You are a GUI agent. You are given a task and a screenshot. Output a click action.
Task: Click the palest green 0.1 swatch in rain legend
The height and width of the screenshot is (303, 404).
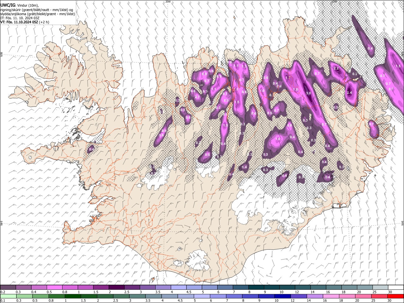(x=8, y=296)
